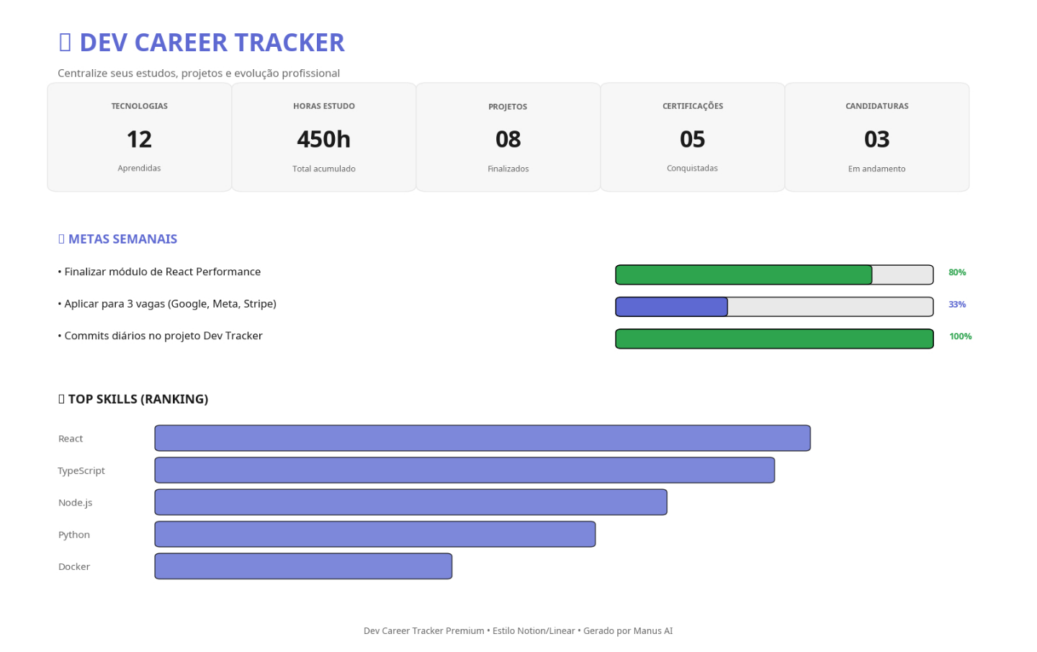Open the Candidaturas 03 card

(877, 137)
